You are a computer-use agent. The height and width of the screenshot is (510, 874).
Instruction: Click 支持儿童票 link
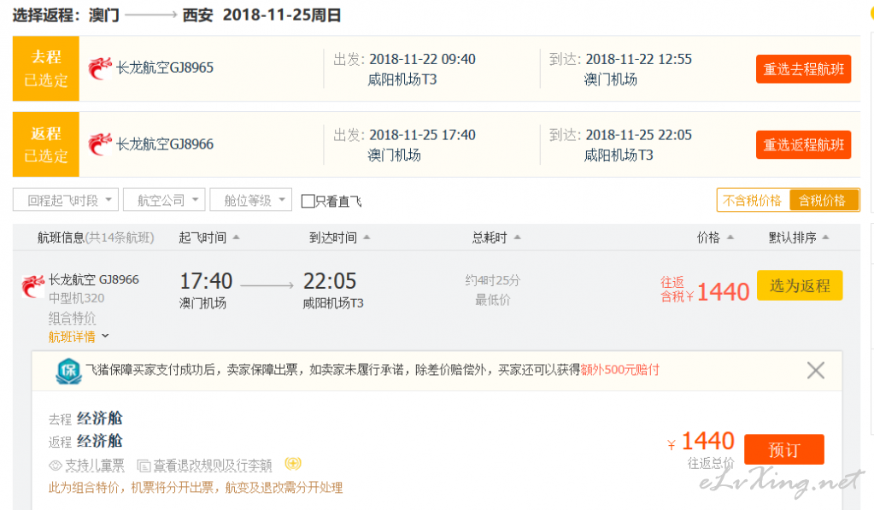[x=95, y=466]
